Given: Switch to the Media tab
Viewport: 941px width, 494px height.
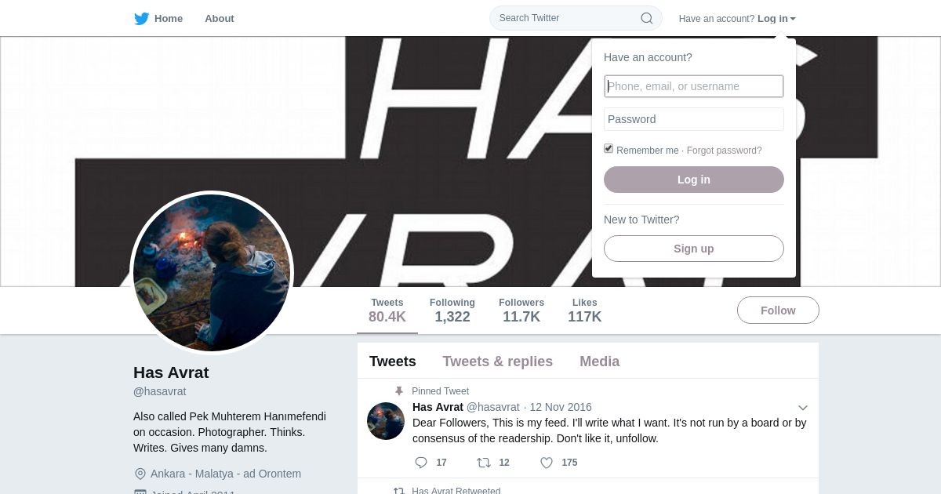Looking at the screenshot, I should [x=600, y=361].
